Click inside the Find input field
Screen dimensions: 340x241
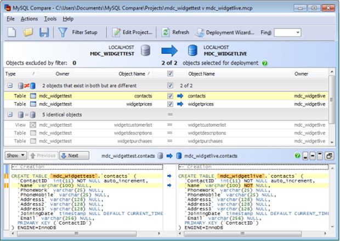285,32
